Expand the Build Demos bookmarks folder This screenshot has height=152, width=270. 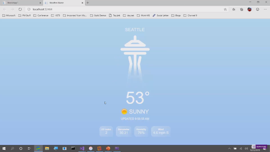[x=98, y=15]
